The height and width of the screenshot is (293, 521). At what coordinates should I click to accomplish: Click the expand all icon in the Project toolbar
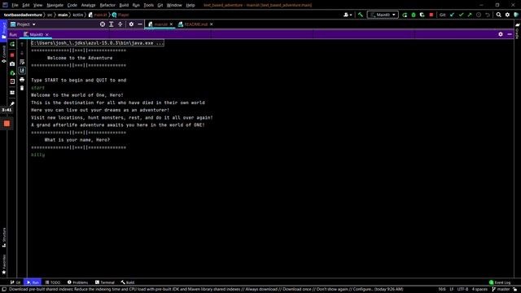(x=112, y=24)
